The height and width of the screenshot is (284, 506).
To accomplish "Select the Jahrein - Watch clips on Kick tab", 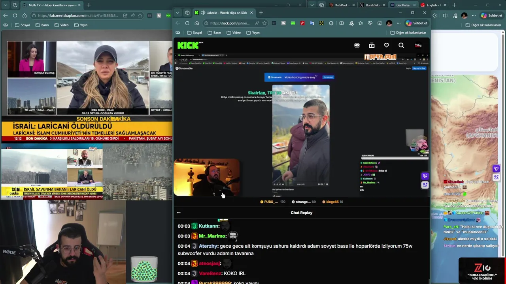I will click(x=224, y=13).
